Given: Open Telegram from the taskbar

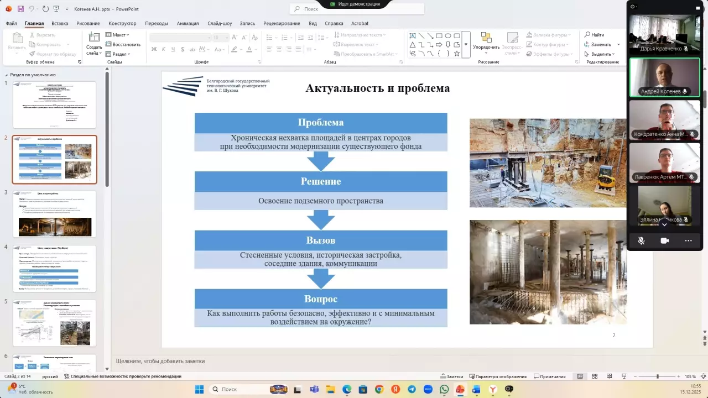Looking at the screenshot, I should point(412,389).
